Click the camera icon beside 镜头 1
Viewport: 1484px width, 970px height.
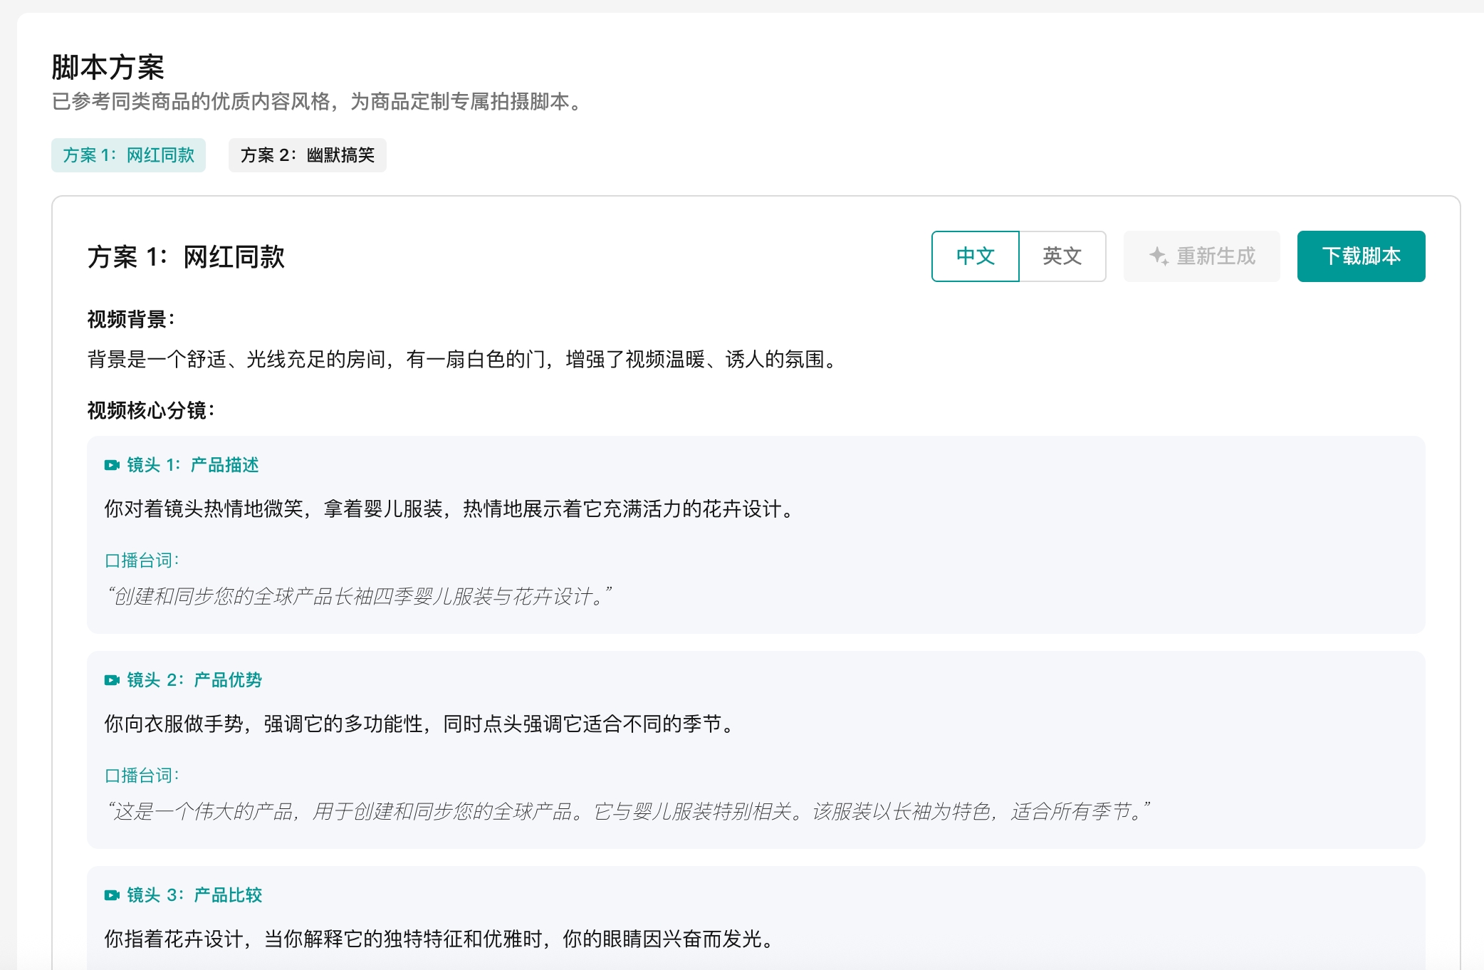pyautogui.click(x=112, y=465)
